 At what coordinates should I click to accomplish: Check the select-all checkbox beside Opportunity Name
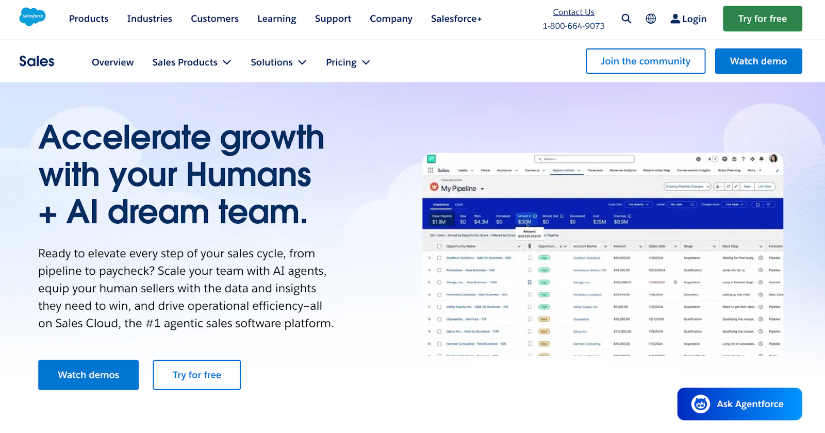439,246
